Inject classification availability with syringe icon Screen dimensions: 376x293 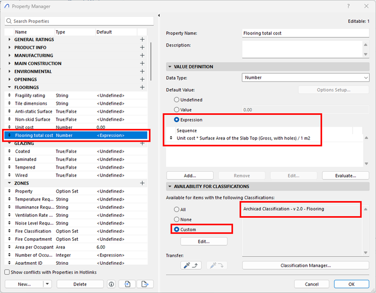[217, 265]
